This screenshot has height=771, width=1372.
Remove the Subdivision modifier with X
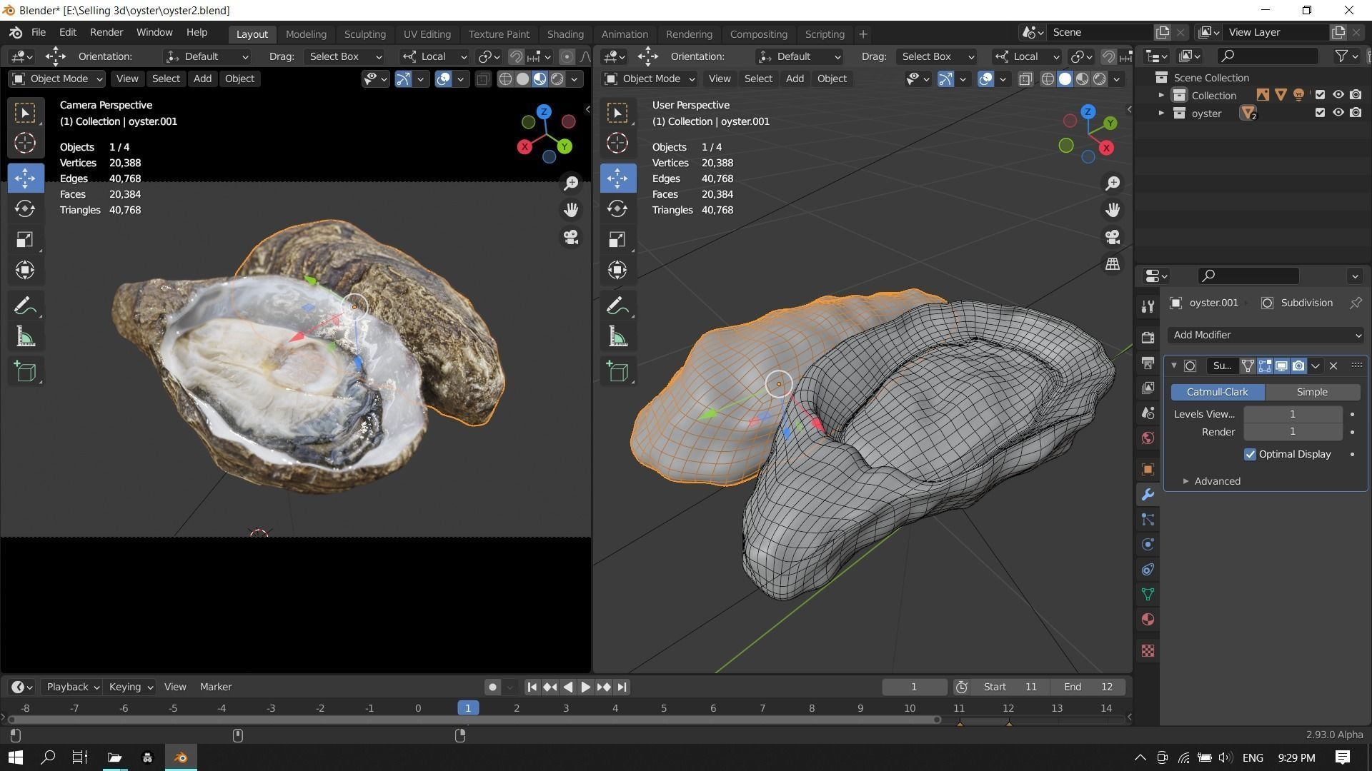1333,366
